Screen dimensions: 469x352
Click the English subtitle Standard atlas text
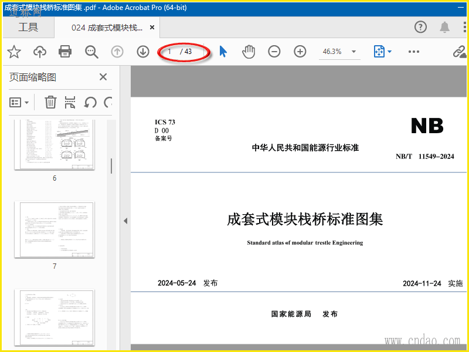click(305, 243)
